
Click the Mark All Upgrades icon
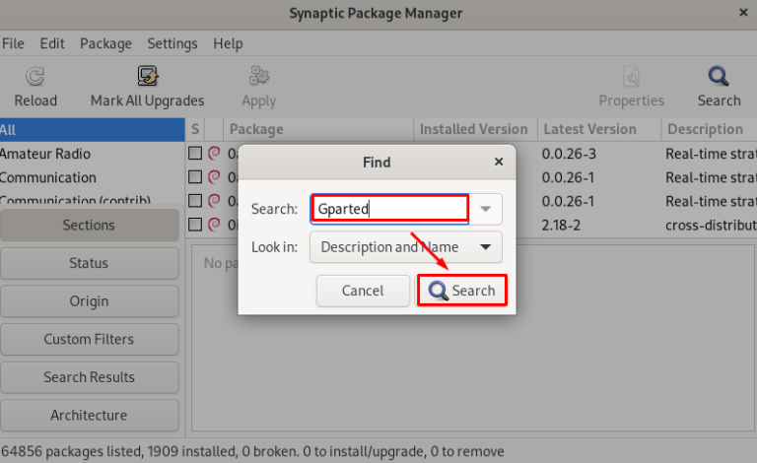pyautogui.click(x=148, y=77)
